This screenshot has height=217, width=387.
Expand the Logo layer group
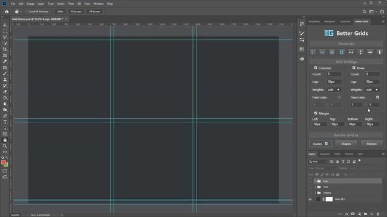point(315,181)
